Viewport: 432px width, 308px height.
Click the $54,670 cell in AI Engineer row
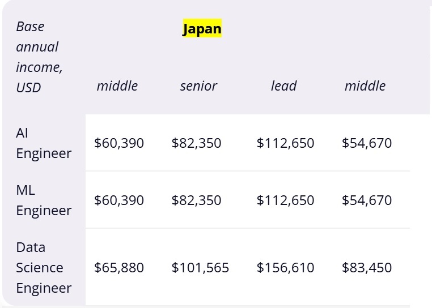[x=367, y=143]
